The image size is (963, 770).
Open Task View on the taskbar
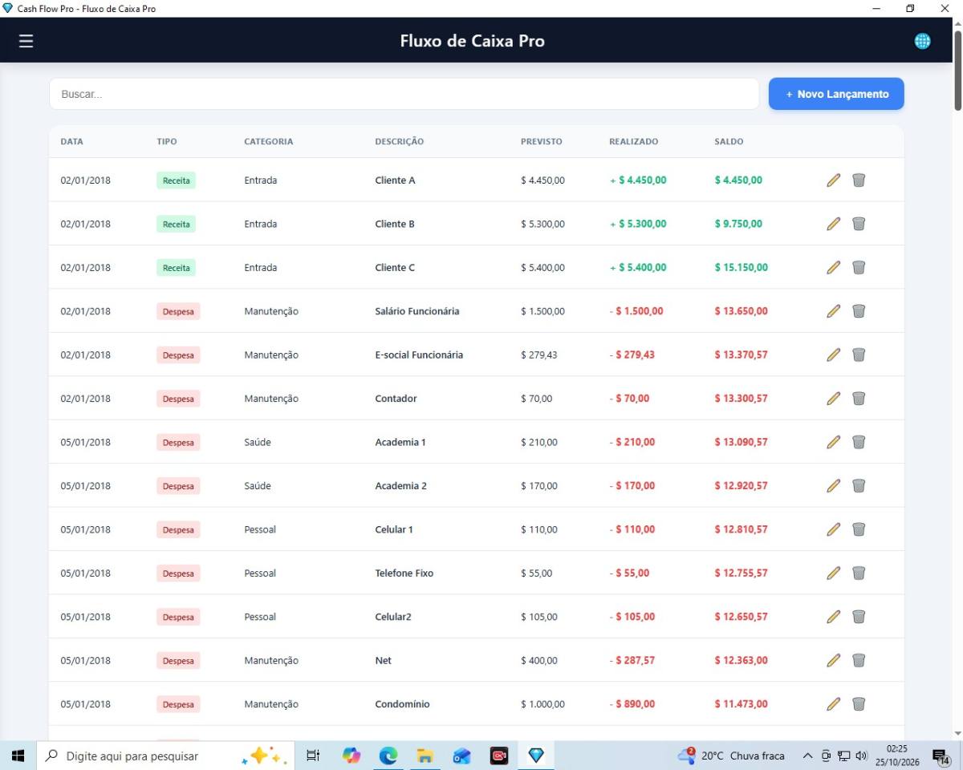313,756
